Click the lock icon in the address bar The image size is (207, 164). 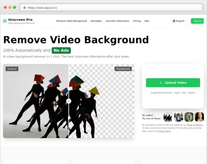pos(25,8)
